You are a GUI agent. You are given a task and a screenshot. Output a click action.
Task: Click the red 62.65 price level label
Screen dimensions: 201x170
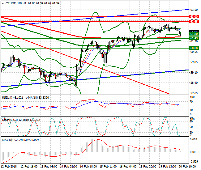tap(194, 21)
